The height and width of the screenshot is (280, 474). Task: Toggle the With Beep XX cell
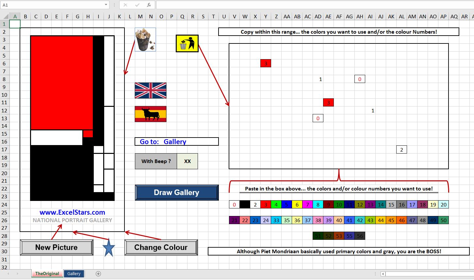tap(187, 161)
